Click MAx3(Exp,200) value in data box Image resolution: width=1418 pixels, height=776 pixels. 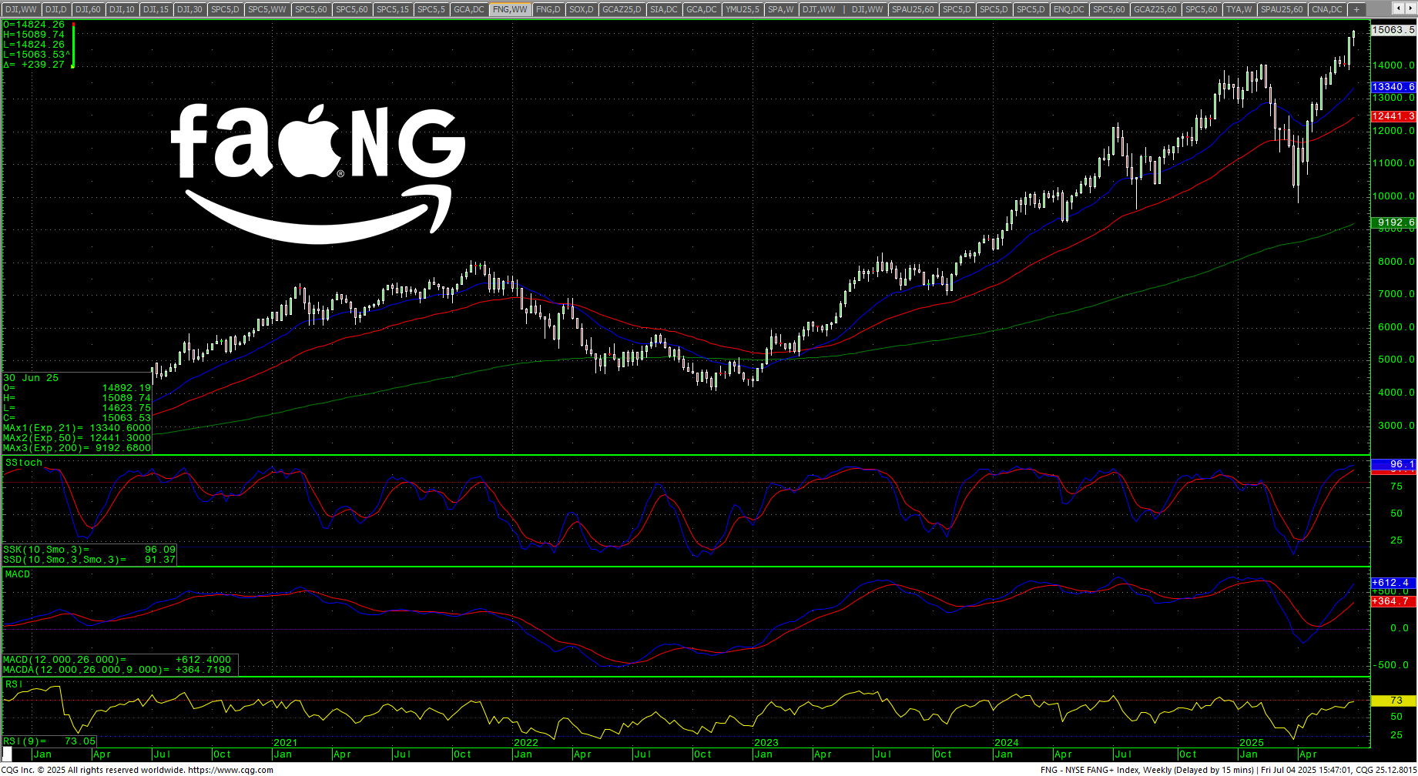[x=123, y=448]
